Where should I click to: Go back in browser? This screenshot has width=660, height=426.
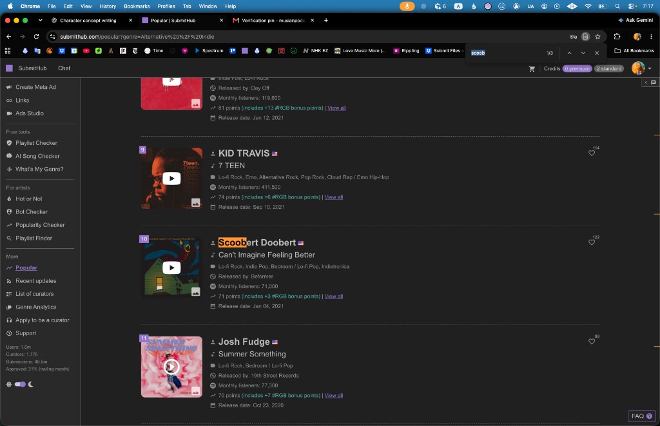point(9,37)
